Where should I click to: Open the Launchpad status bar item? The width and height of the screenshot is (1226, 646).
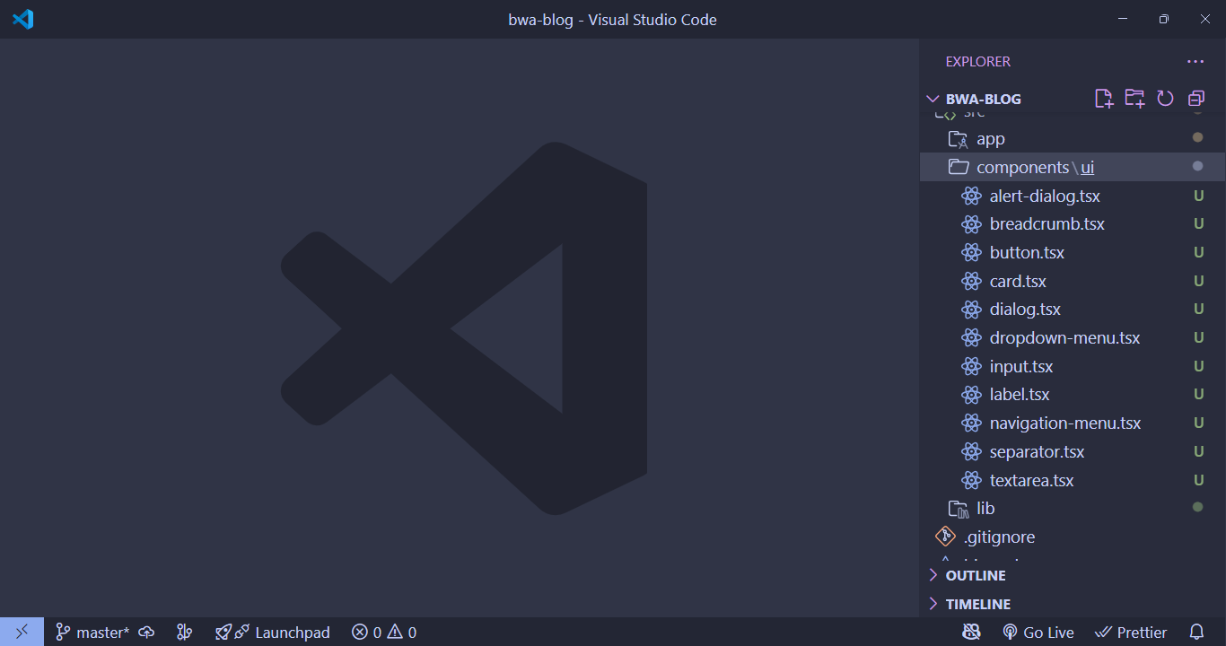point(273,632)
